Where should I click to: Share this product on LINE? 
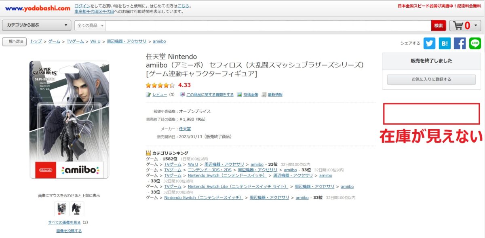click(475, 43)
